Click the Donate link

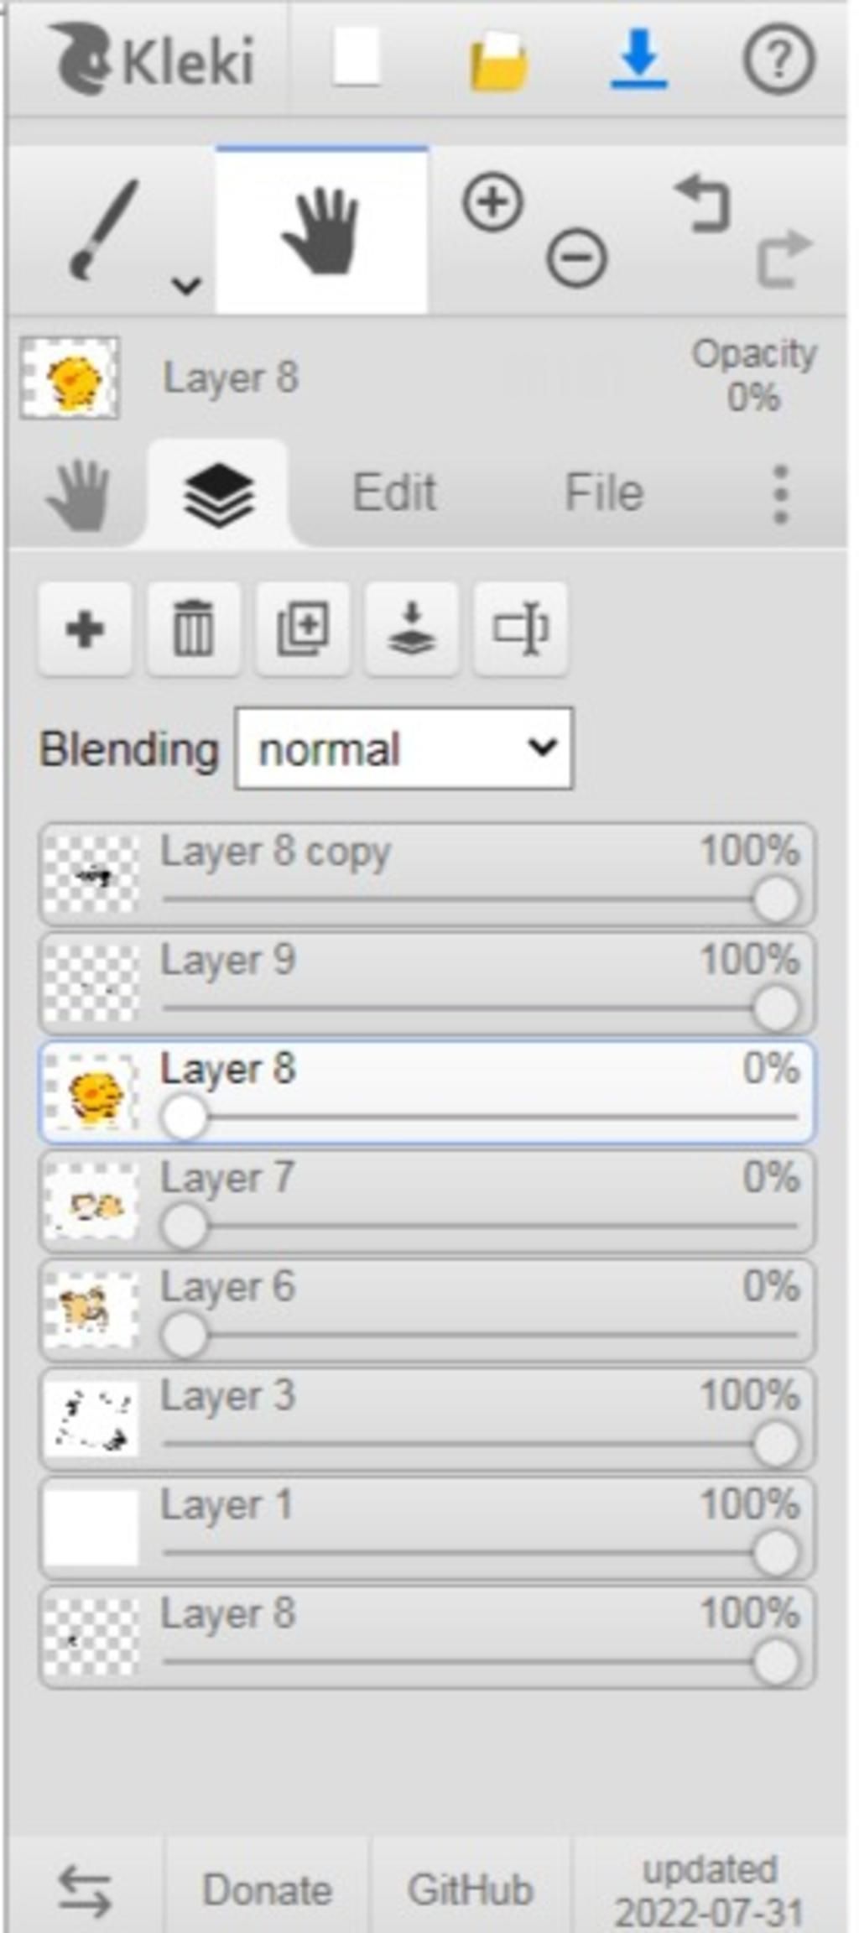(267, 1890)
